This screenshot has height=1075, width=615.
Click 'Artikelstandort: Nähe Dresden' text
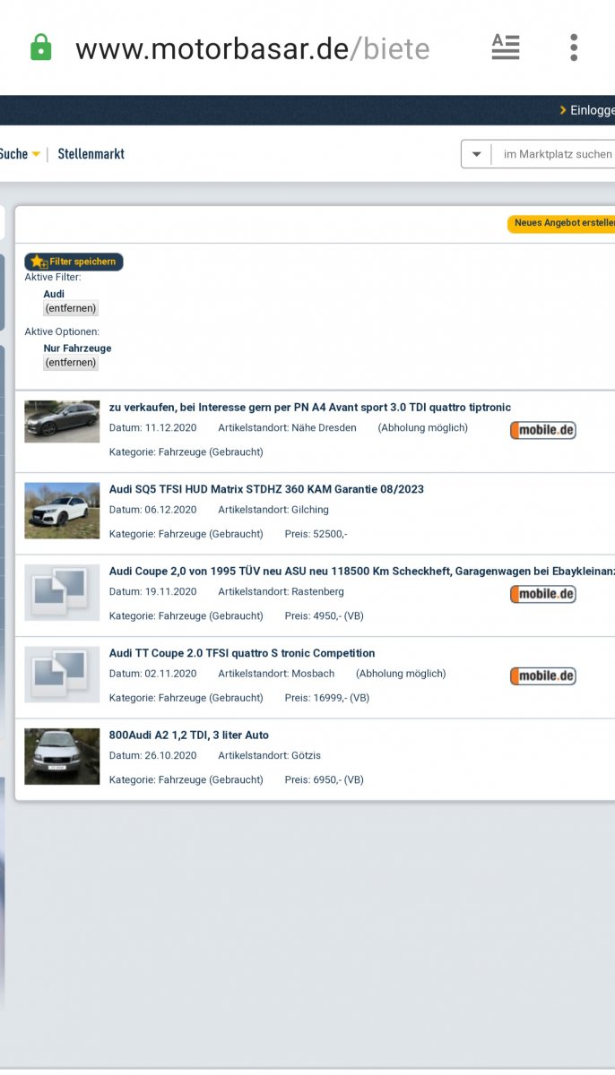tap(287, 428)
